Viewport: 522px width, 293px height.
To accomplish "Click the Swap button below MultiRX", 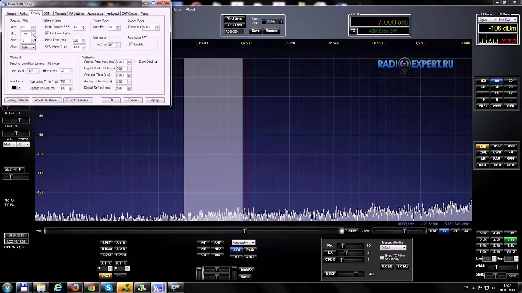I will [x=245, y=277].
